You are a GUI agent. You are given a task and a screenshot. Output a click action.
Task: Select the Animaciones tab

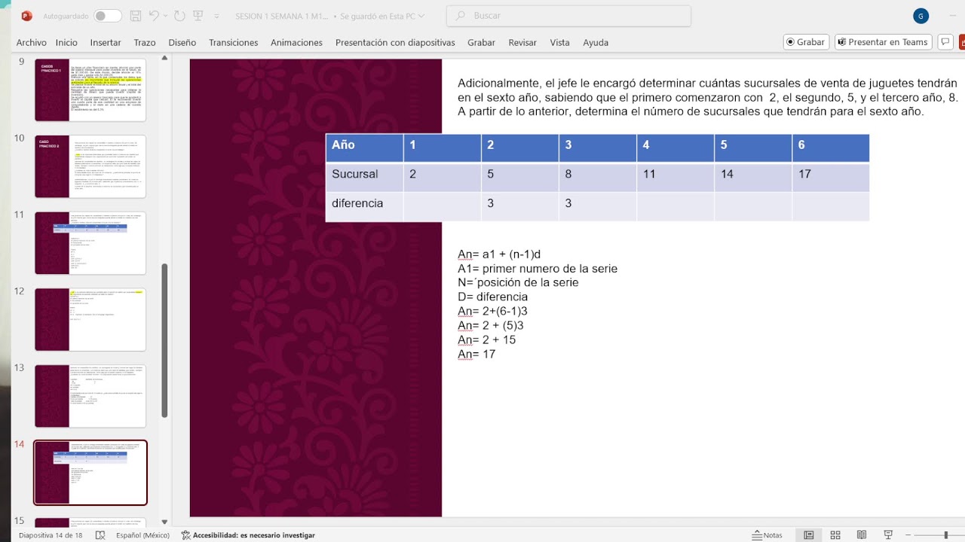coord(296,43)
